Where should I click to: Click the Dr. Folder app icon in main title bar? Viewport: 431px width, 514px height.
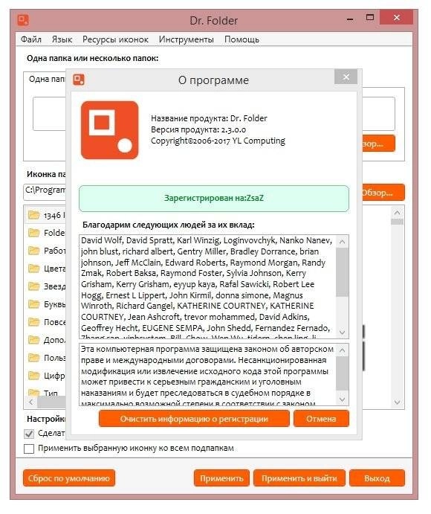click(x=23, y=20)
